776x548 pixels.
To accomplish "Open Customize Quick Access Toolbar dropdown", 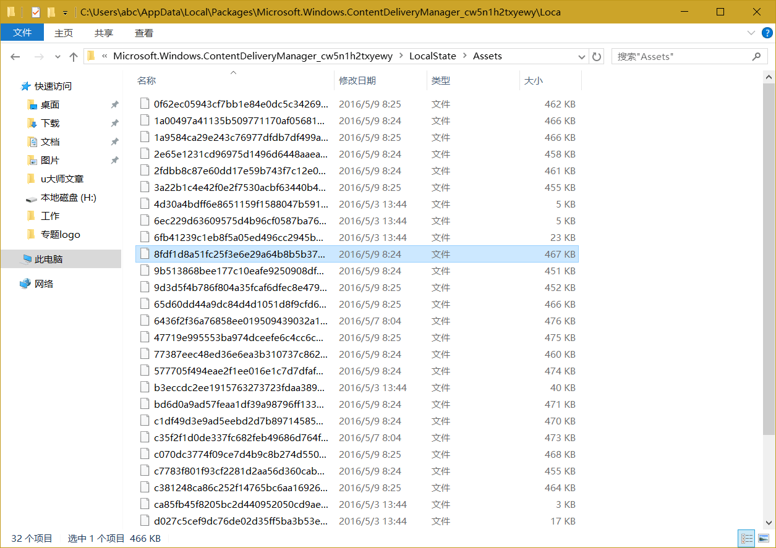I will [65, 12].
